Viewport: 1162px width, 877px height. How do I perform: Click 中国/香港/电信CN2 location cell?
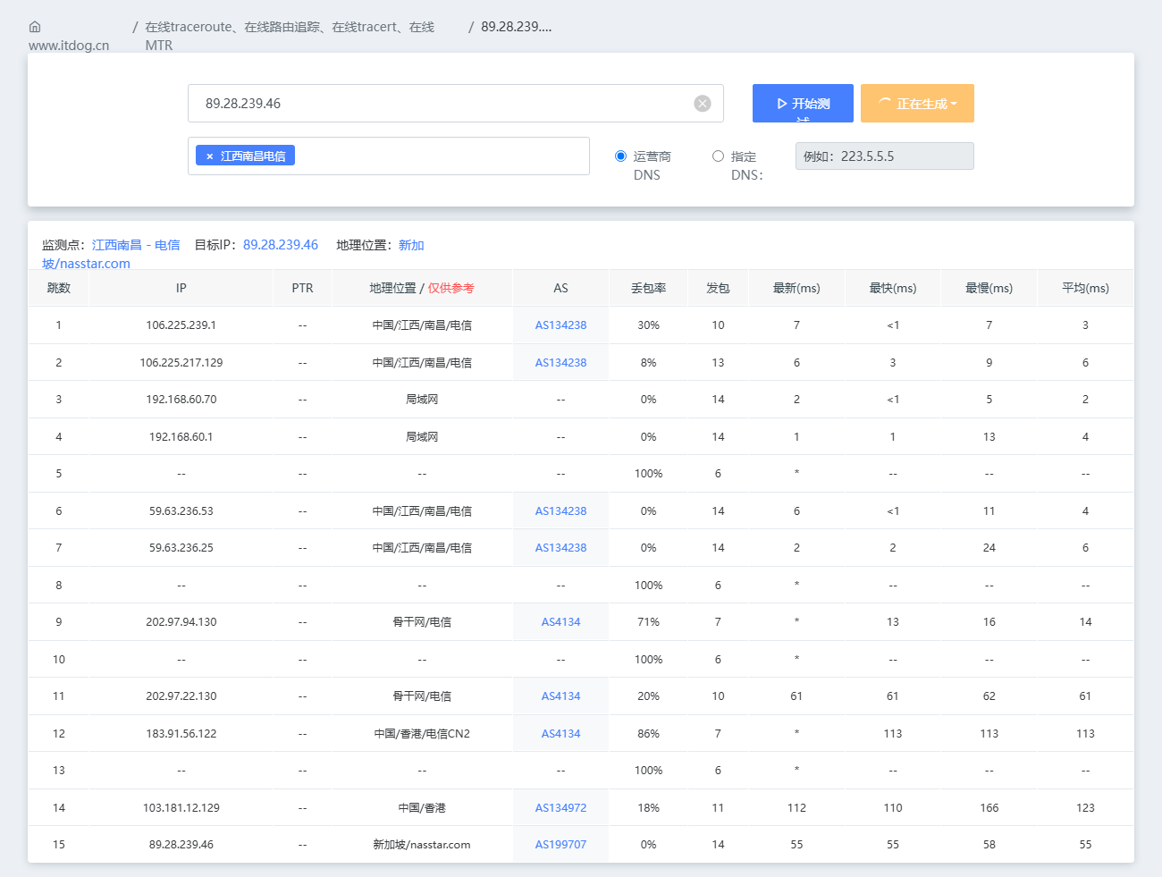[422, 734]
